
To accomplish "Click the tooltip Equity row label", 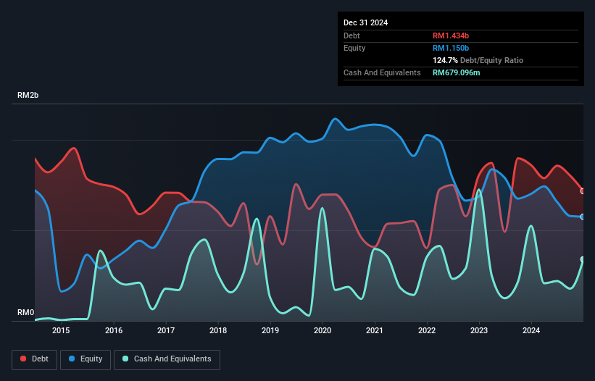I will click(x=354, y=48).
